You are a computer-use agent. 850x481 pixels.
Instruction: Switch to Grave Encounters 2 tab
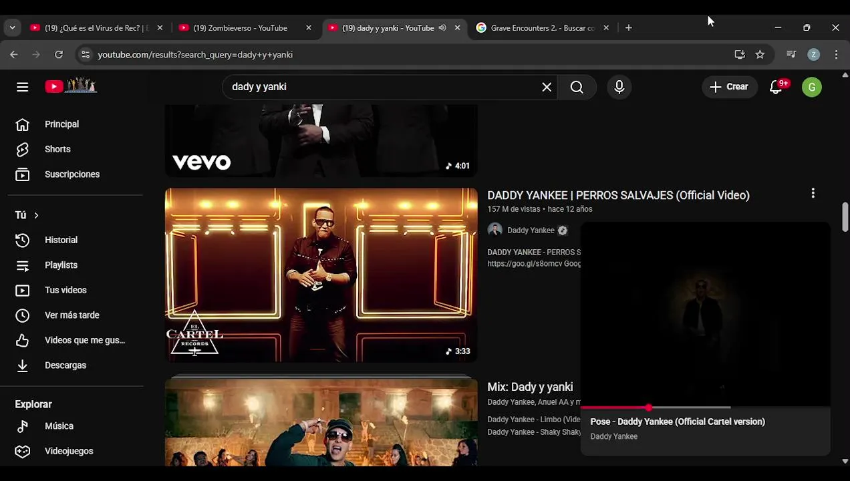(x=541, y=28)
